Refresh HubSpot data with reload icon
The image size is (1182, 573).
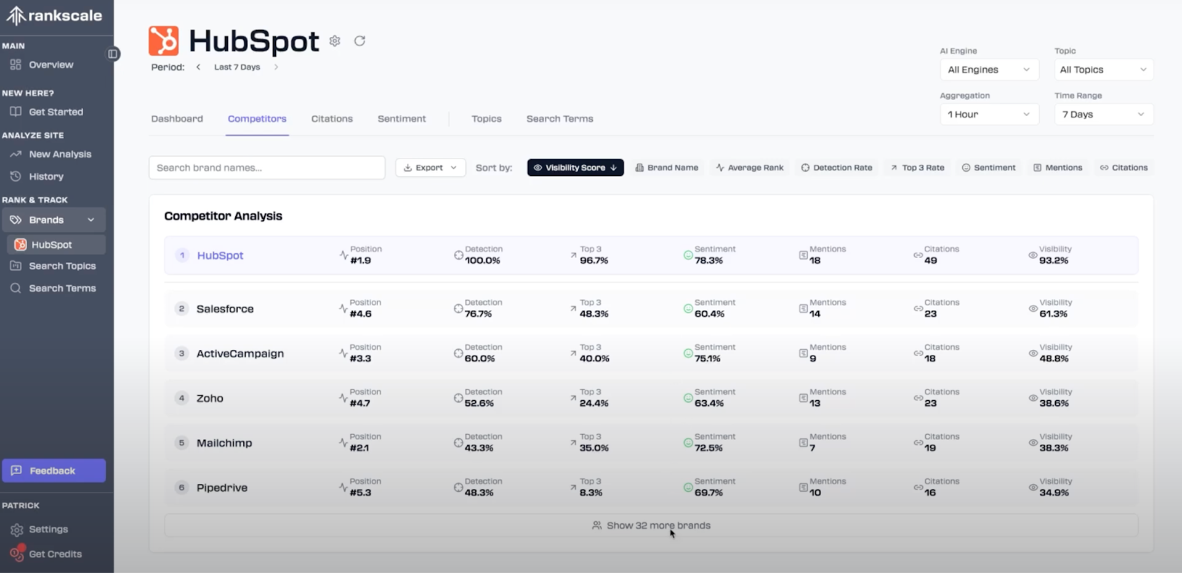pyautogui.click(x=360, y=41)
